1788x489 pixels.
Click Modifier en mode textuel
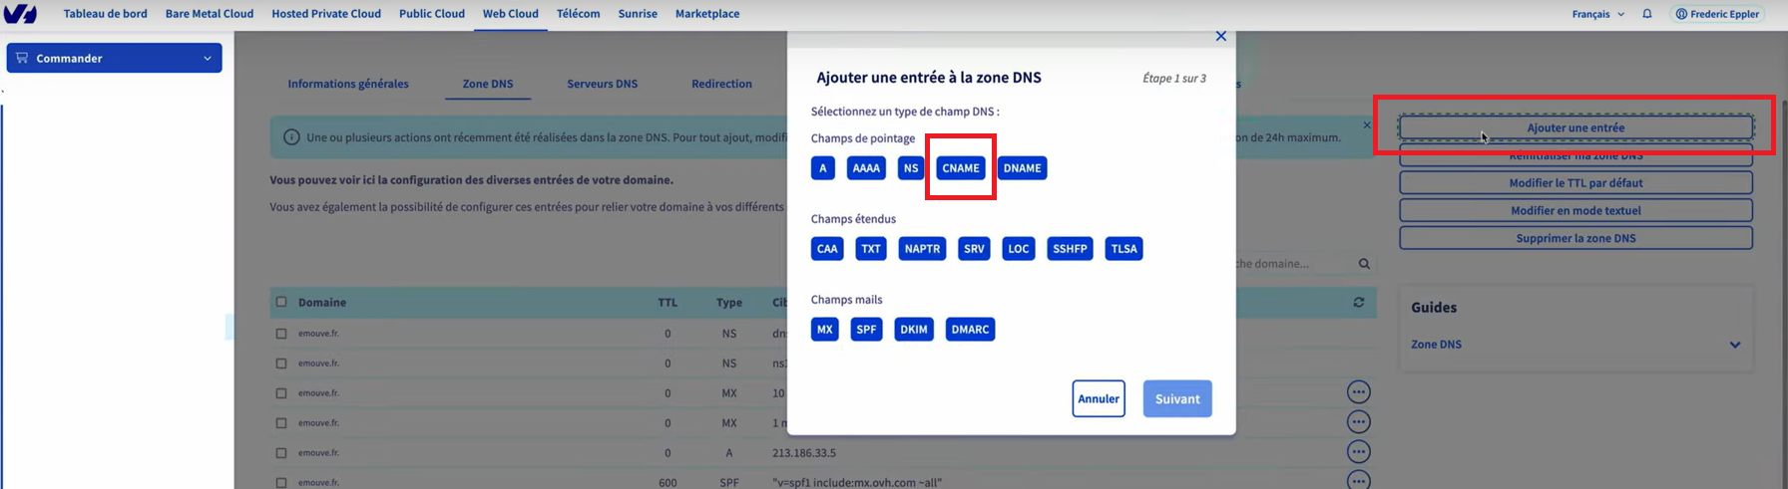click(1575, 211)
